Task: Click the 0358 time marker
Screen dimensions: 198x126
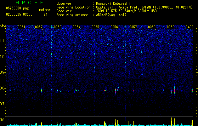Action: click(152, 27)
